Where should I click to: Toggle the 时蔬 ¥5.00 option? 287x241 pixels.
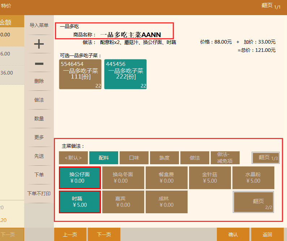pos(80,202)
